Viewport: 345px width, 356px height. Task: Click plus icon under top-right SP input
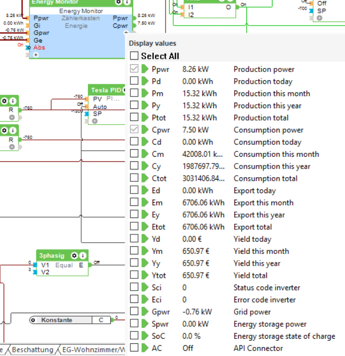click(x=319, y=18)
